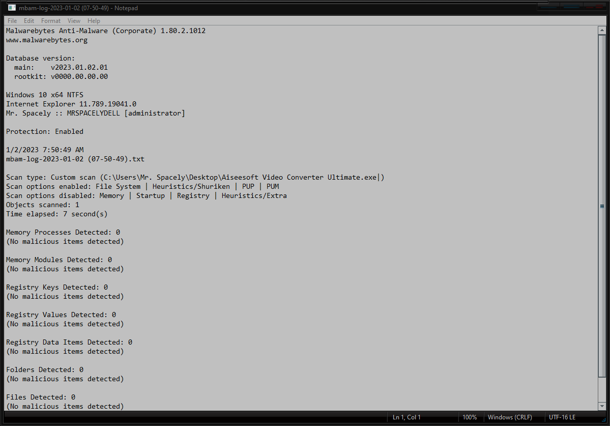Click the 'Registry Values Detected: 0' line
The height and width of the screenshot is (426, 610).
coord(61,315)
